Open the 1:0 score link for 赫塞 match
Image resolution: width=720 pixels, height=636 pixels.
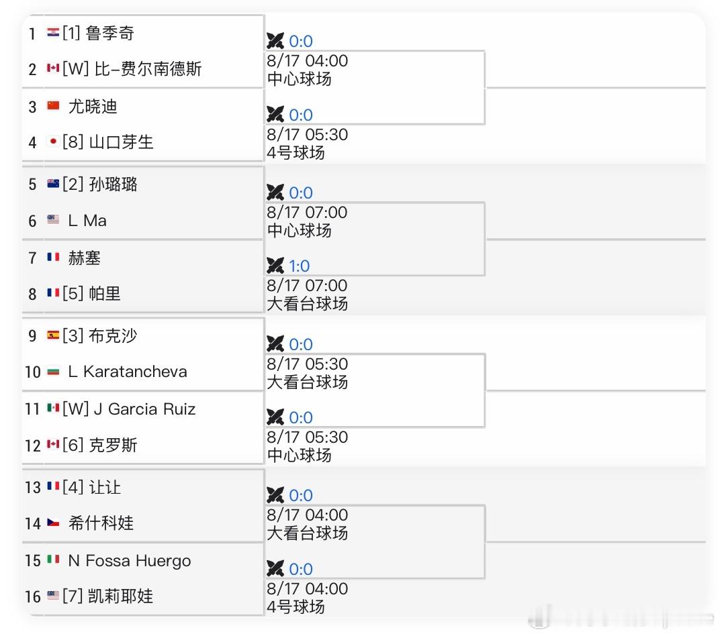click(x=300, y=266)
